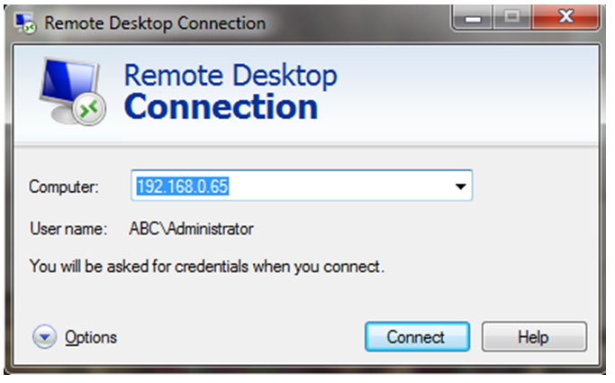The image size is (615, 383).
Task: Click the Remote Desktop banner heading
Action: [231, 75]
